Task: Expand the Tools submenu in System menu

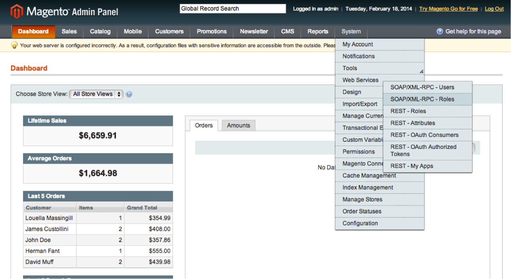Action: click(380, 68)
